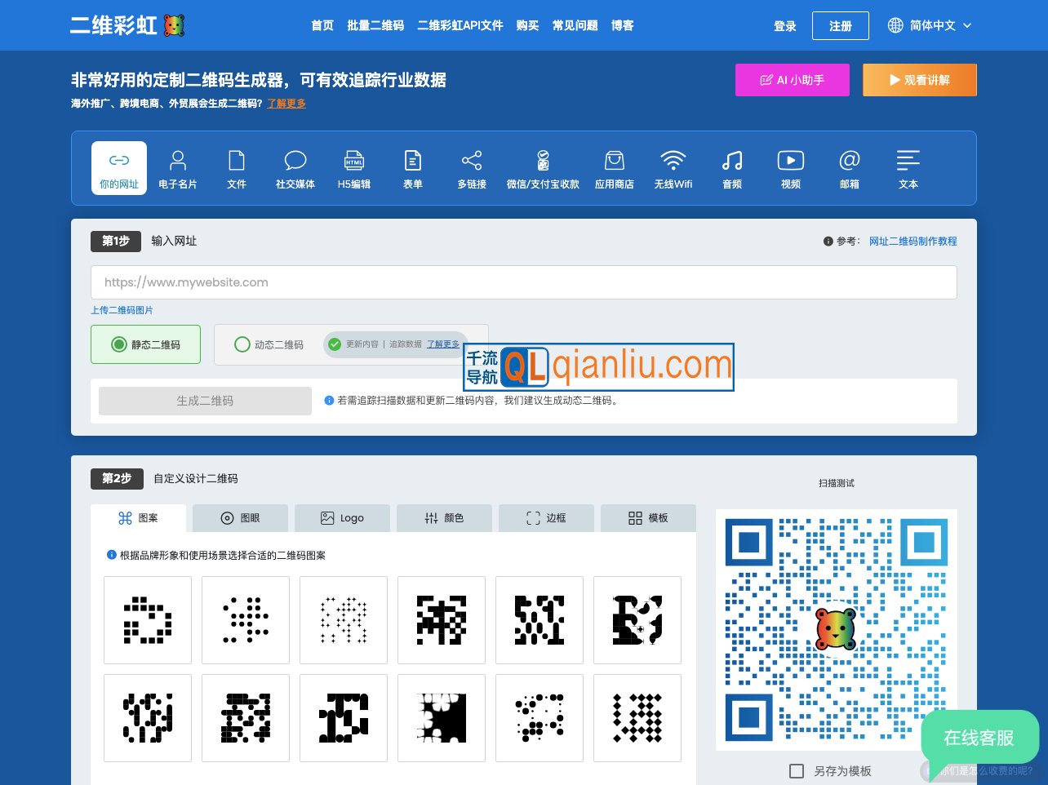Switch to the Logo customization tab
The width and height of the screenshot is (1048, 785).
(x=343, y=517)
